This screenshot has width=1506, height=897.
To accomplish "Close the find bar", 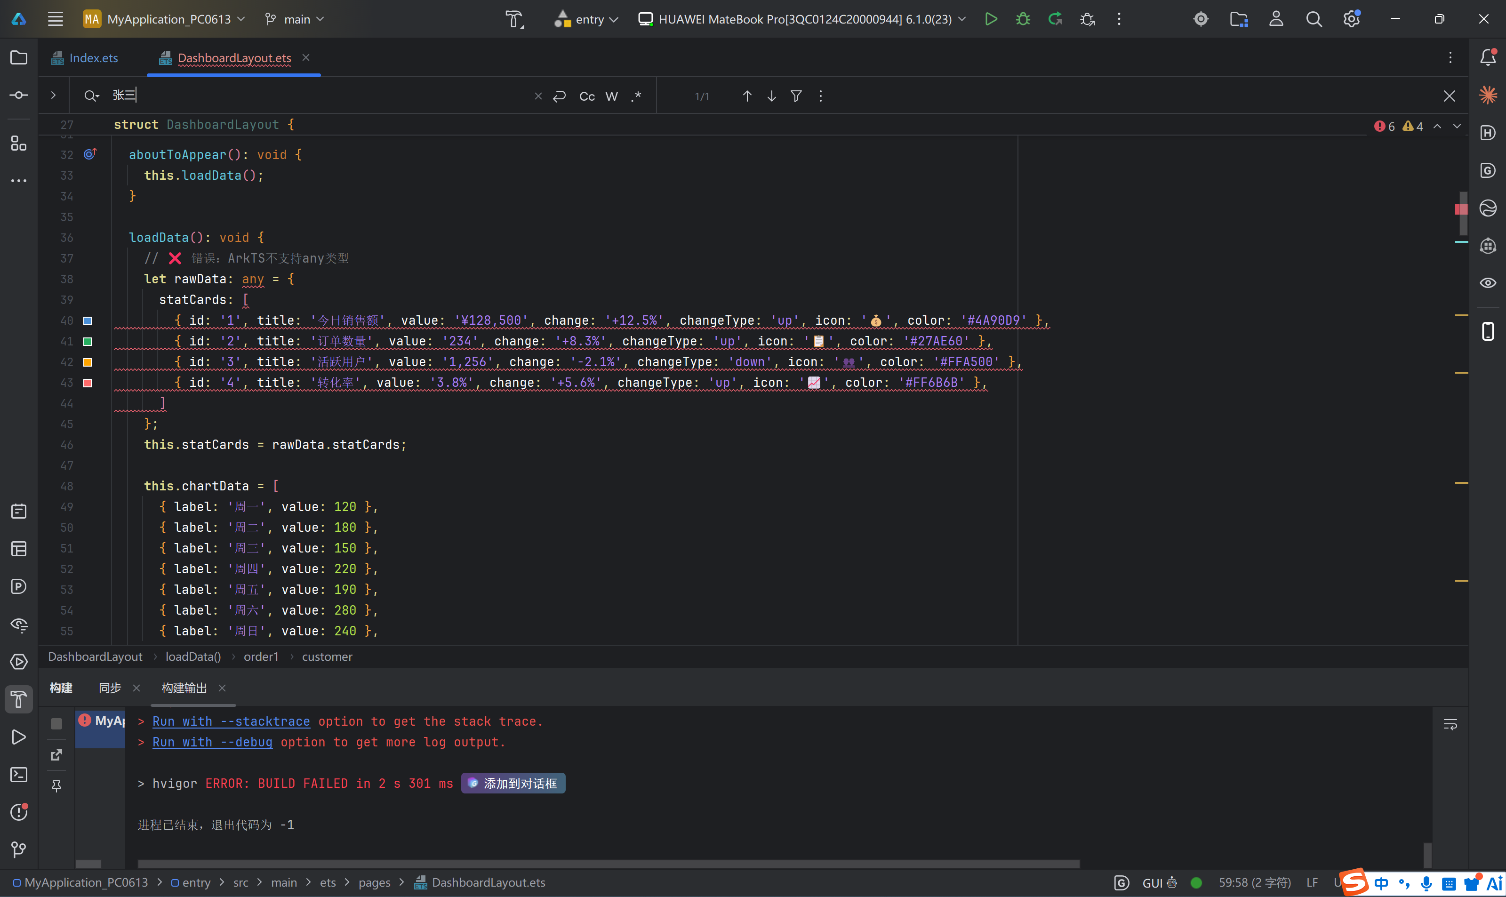I will pyautogui.click(x=1449, y=96).
